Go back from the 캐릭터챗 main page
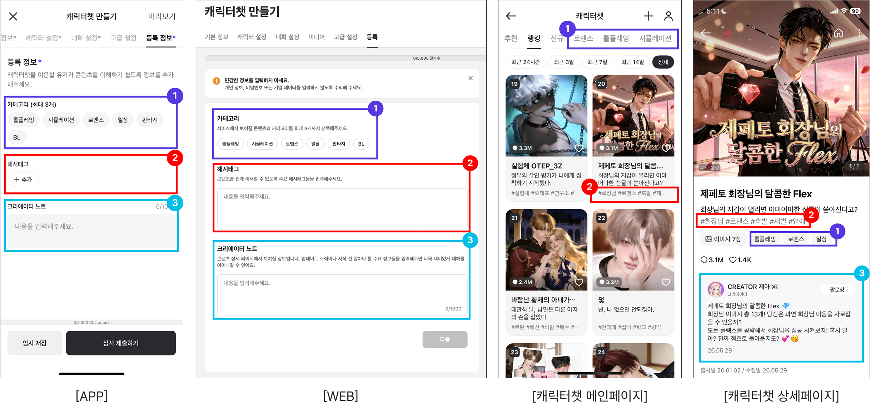 (511, 16)
